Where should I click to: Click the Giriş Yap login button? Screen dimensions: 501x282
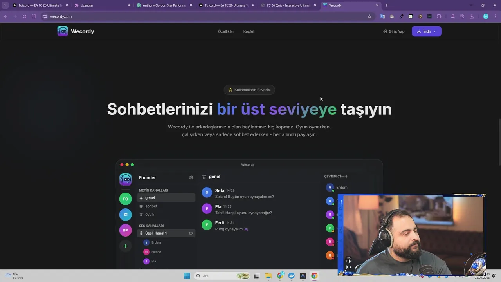394,31
